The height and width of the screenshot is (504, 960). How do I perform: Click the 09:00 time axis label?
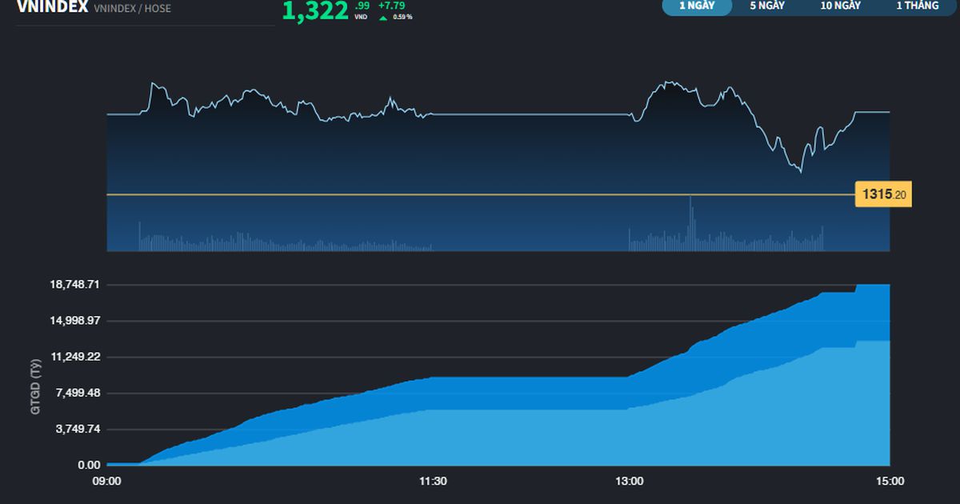(107, 481)
